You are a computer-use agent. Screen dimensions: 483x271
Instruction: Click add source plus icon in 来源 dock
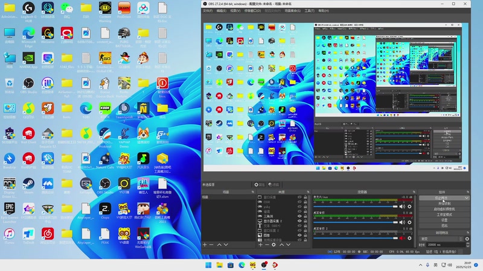point(261,245)
